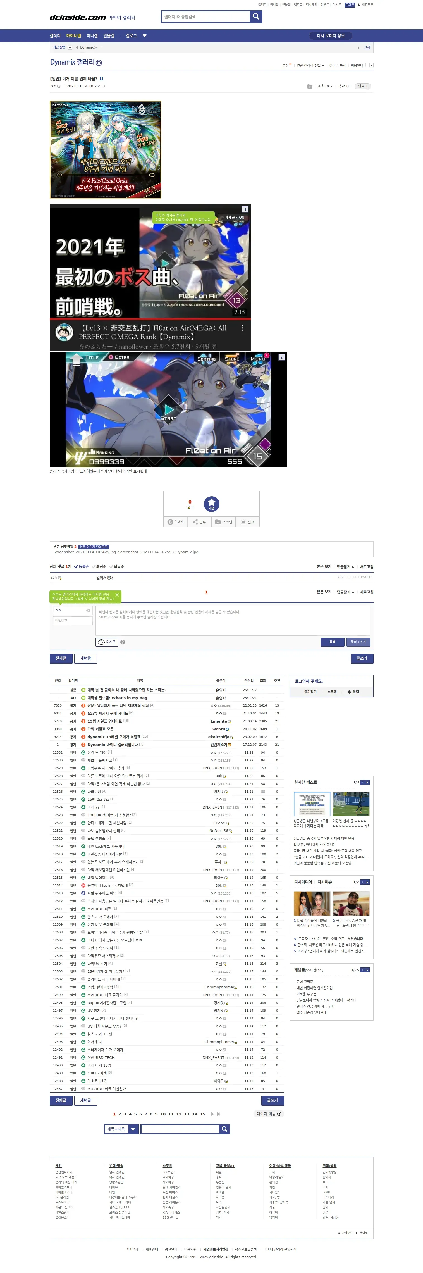
Task: Open the 디시콘 emoticon picker
Action: pyautogui.click(x=107, y=642)
